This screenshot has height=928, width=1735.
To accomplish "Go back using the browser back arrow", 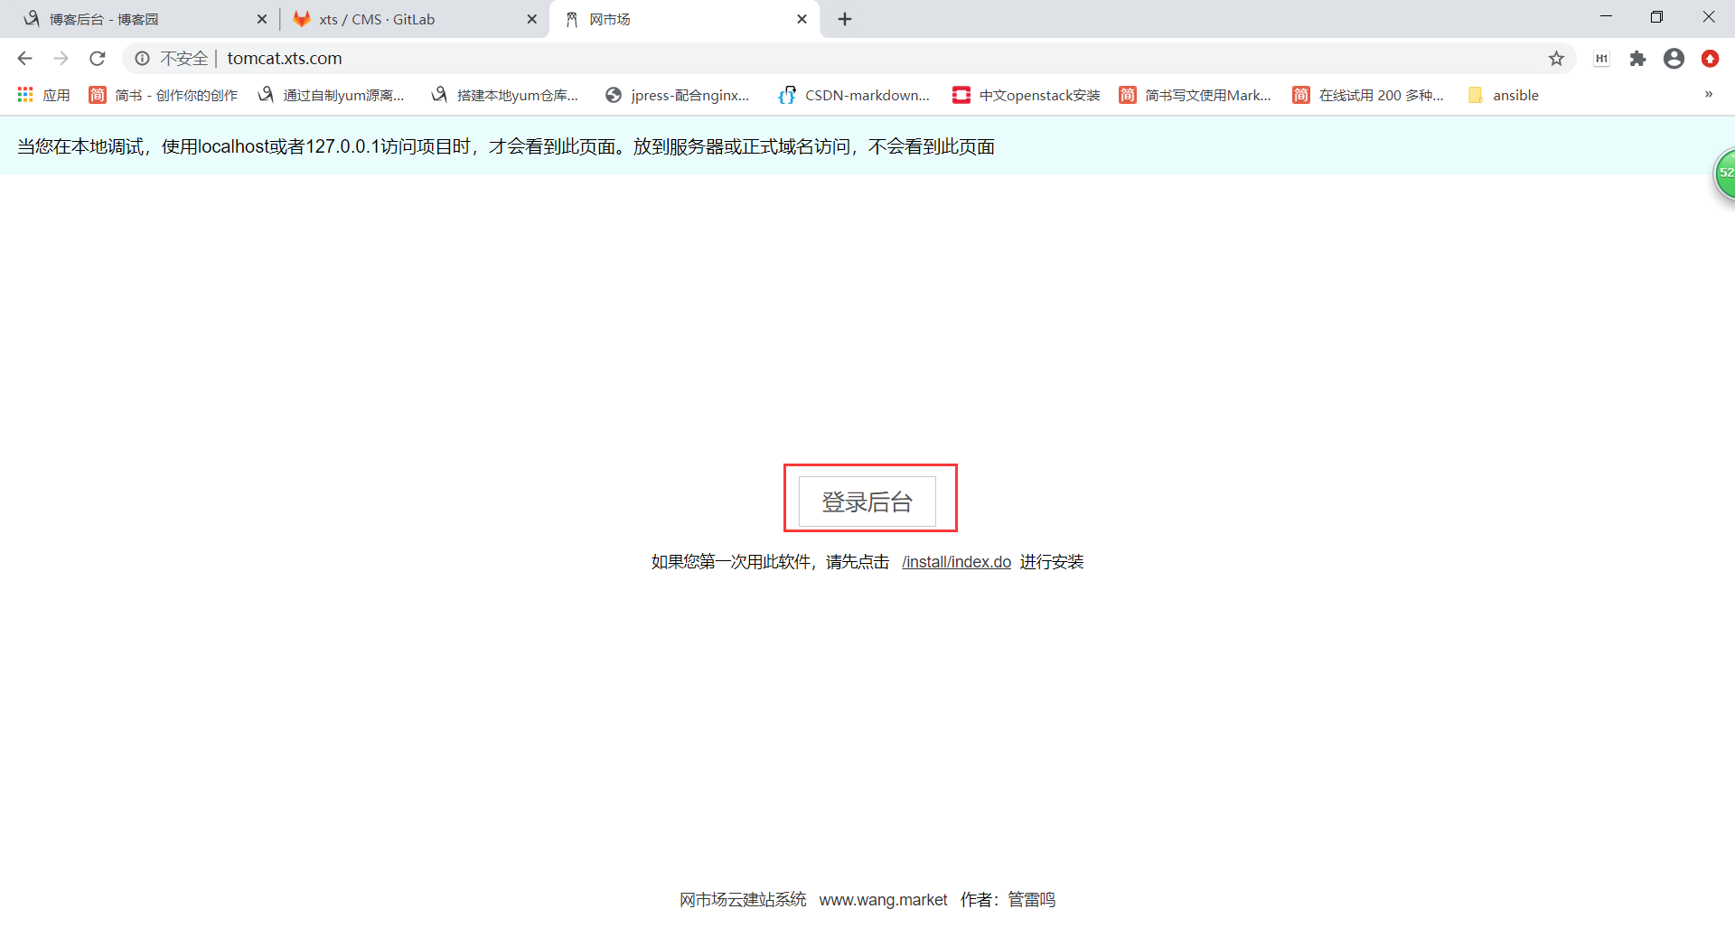I will point(24,59).
